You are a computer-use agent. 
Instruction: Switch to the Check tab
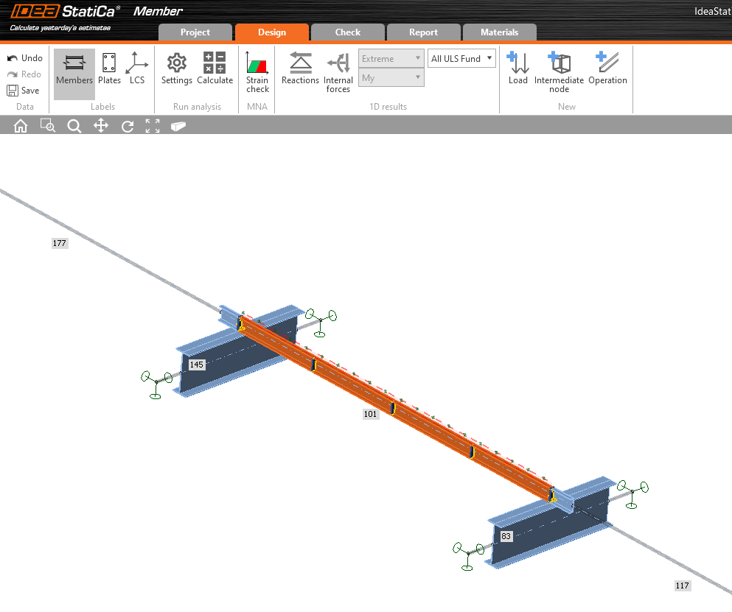[x=347, y=32]
